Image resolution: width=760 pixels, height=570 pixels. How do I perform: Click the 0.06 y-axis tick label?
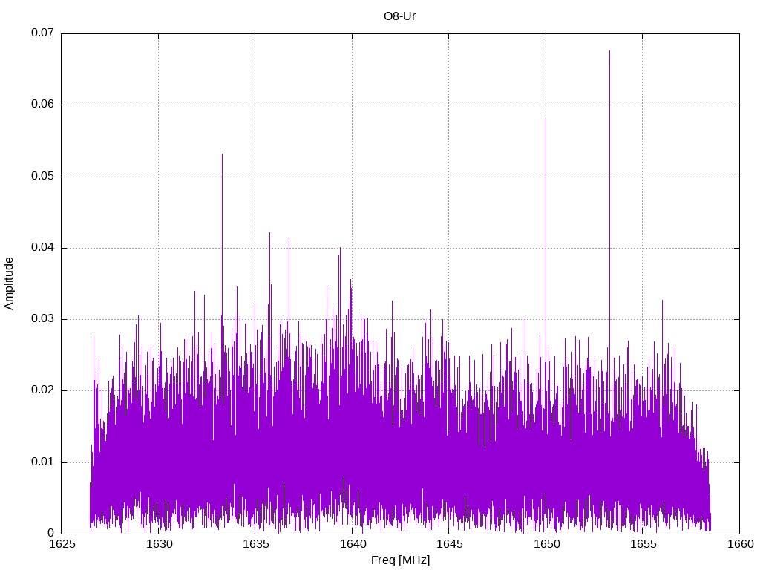point(42,105)
